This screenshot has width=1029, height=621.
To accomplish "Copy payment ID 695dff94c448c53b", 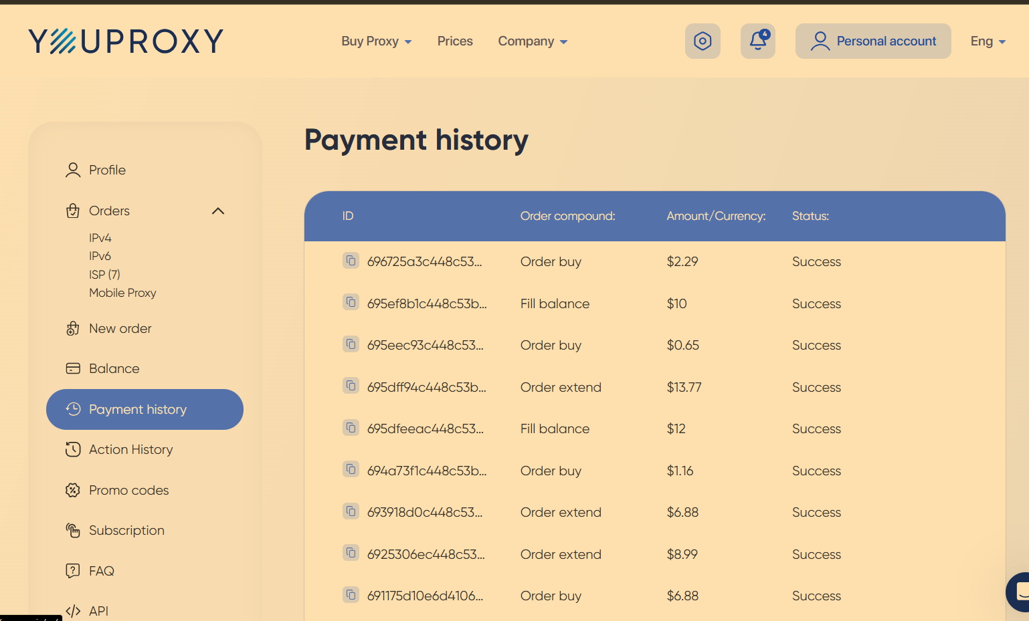I will 351,386.
